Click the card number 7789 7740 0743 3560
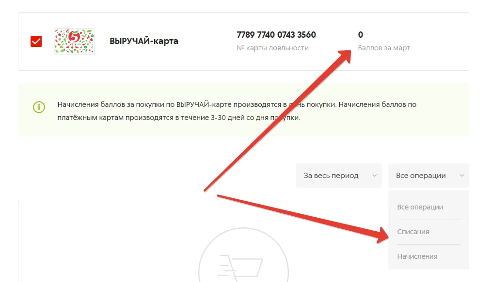Screen dimensions: 492x282 click(x=276, y=35)
